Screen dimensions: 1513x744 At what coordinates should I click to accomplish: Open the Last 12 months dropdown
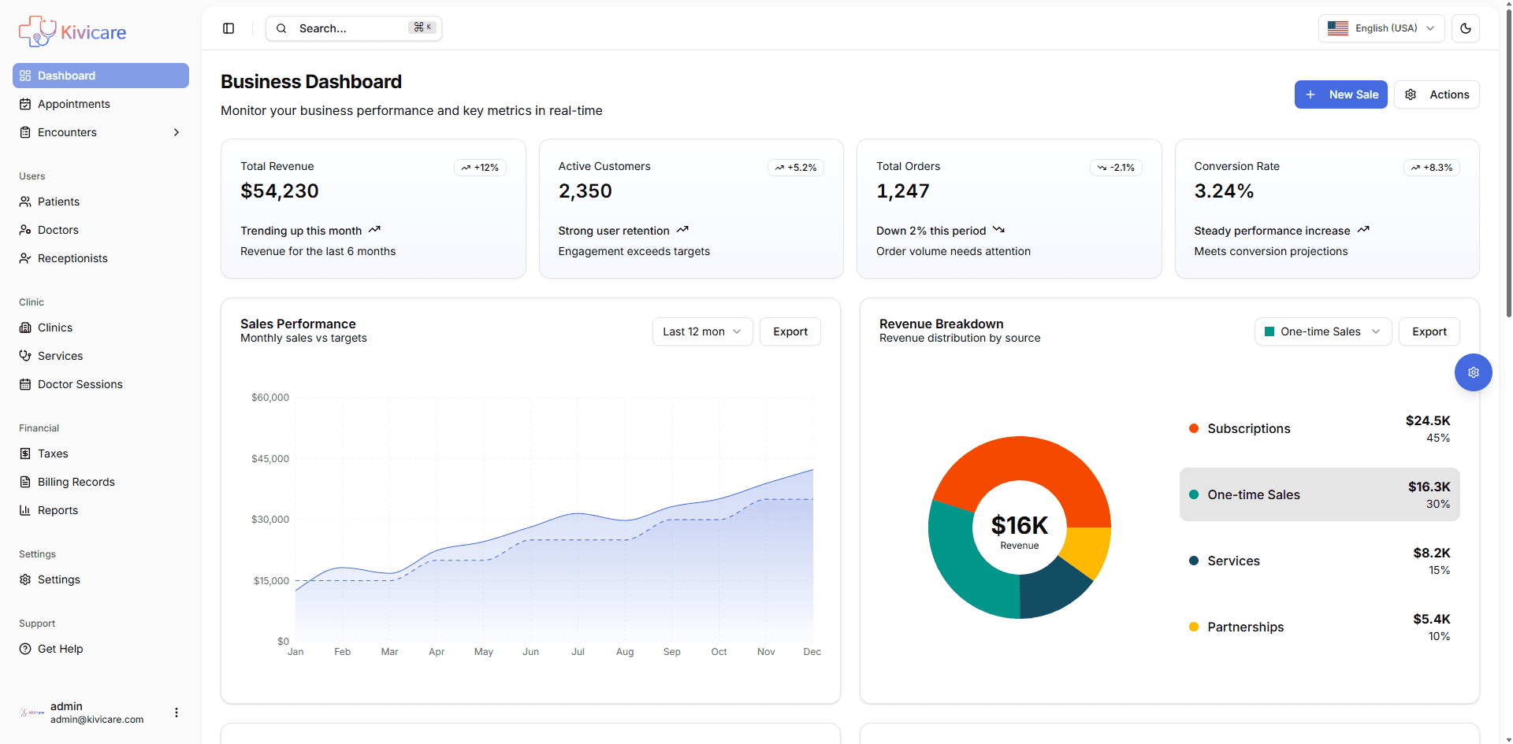701,331
